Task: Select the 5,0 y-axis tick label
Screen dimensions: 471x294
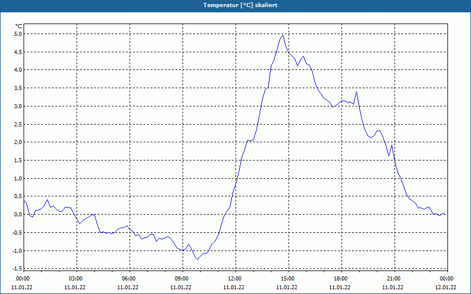Action: 18,34
